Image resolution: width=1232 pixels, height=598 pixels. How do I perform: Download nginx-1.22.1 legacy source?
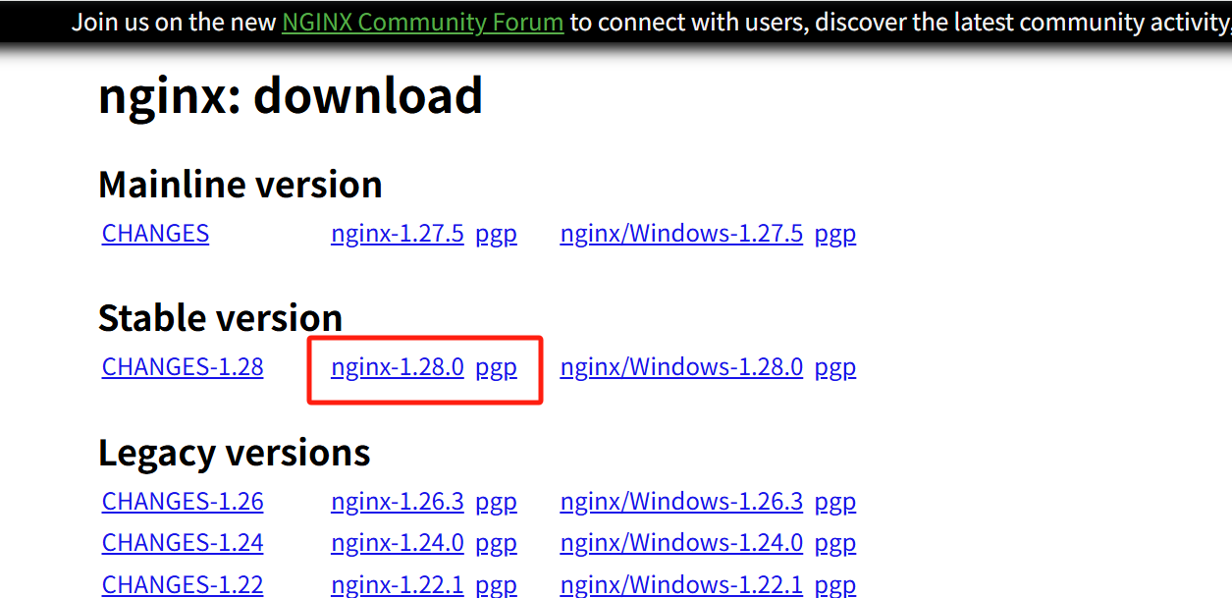(398, 585)
